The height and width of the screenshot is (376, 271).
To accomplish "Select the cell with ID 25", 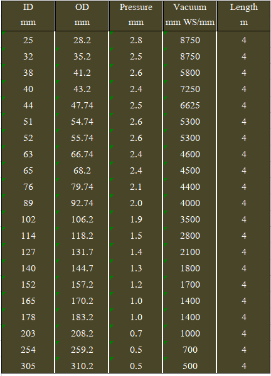I will (28, 40).
